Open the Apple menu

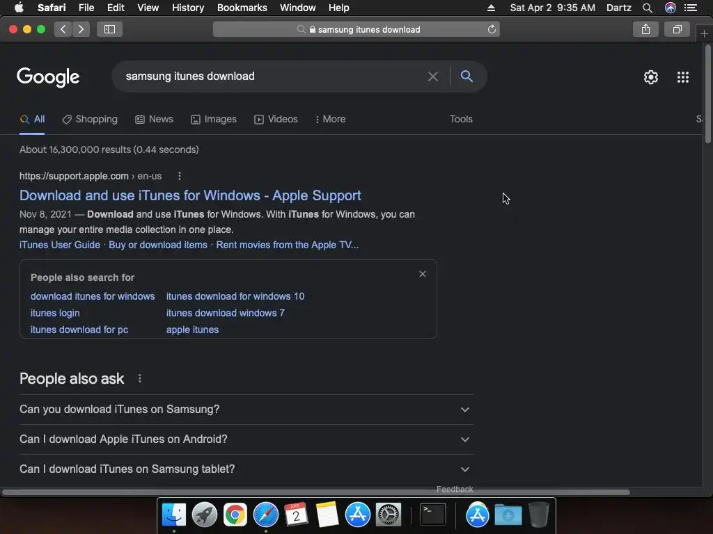coord(19,8)
